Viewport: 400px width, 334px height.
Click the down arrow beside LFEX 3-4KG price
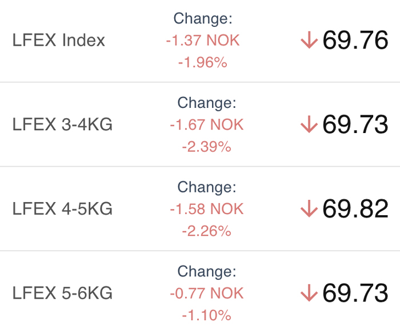click(x=309, y=124)
